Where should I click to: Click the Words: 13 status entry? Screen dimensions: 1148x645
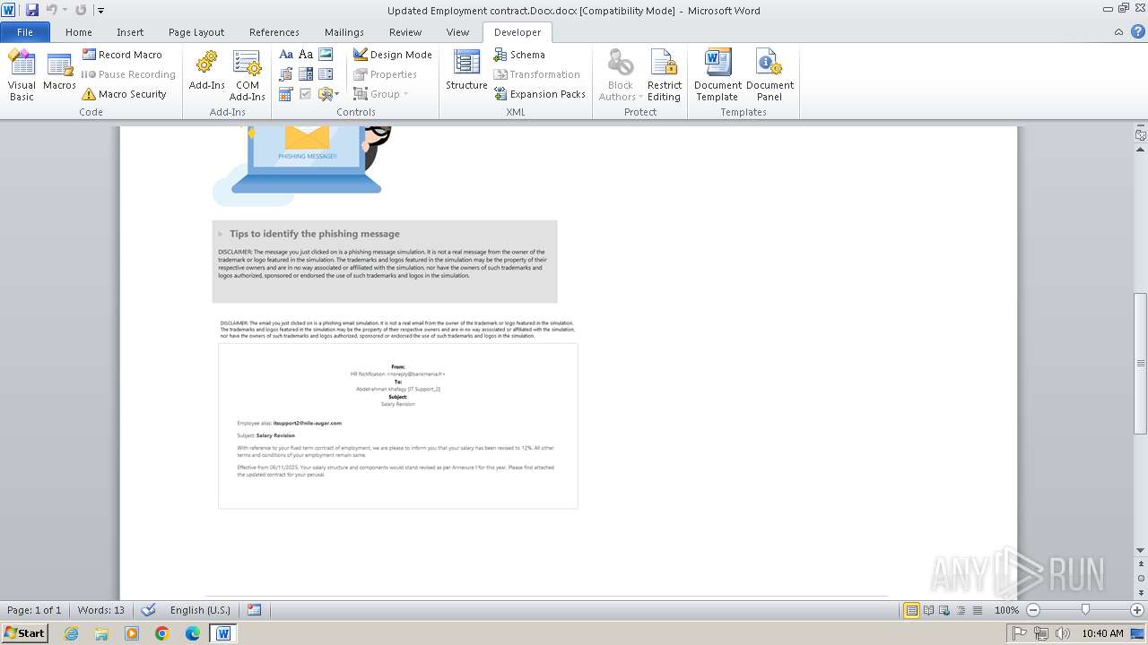100,610
